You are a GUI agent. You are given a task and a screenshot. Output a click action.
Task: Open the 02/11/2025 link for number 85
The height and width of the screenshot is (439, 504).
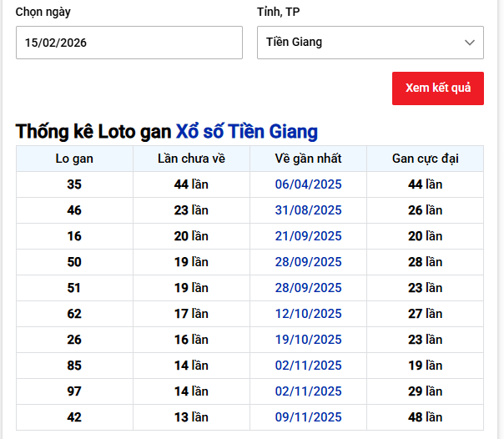(308, 366)
